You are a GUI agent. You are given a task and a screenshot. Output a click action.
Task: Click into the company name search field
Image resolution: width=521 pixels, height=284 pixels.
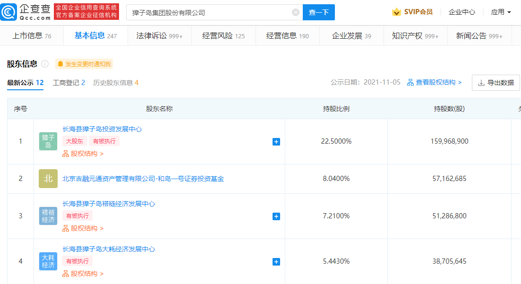[208, 13]
